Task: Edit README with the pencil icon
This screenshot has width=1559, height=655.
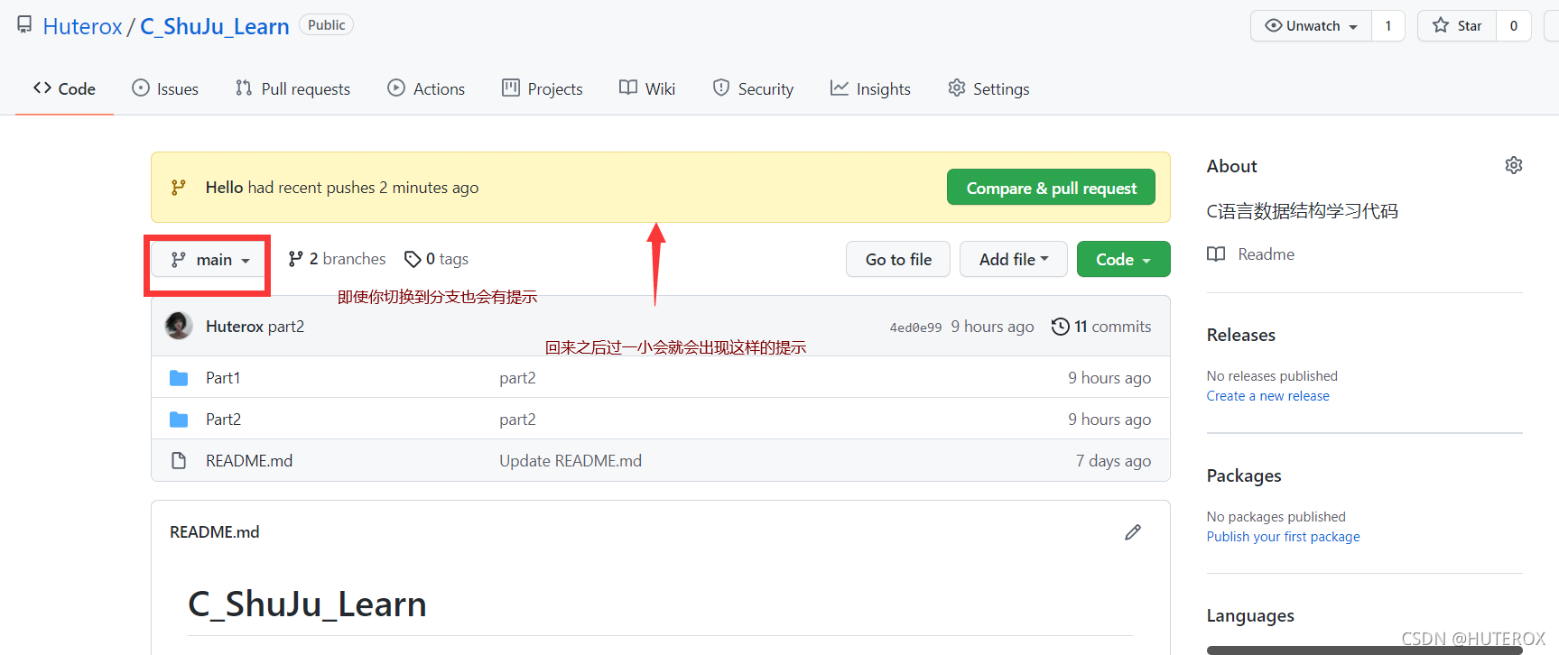Action: pyautogui.click(x=1133, y=532)
